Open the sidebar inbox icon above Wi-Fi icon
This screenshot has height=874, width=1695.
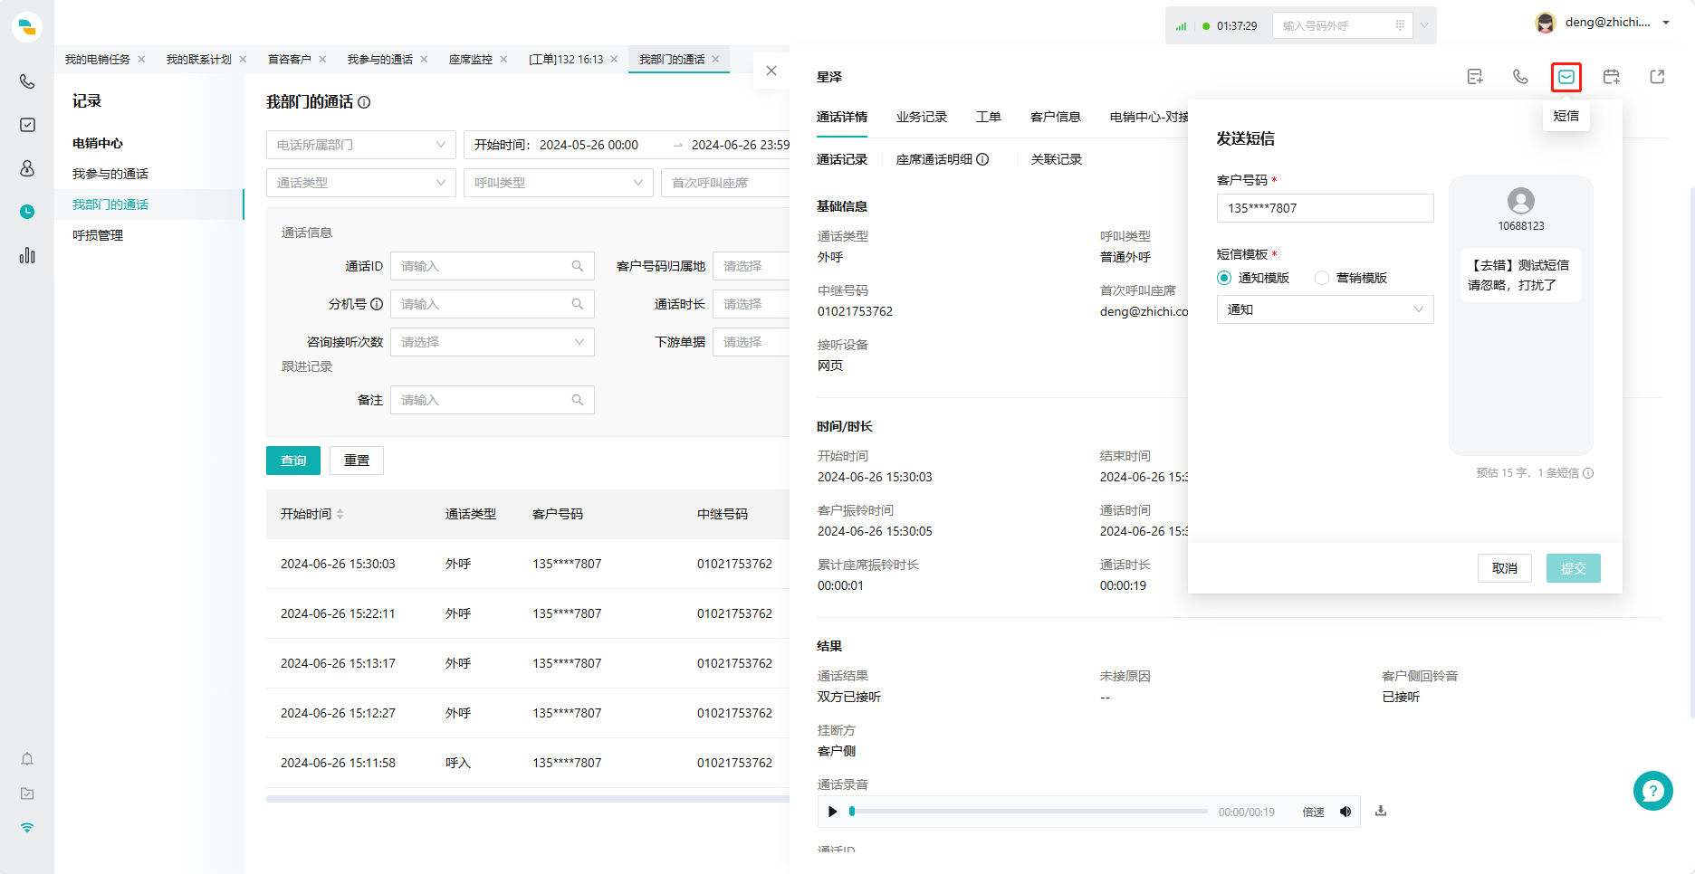click(27, 793)
